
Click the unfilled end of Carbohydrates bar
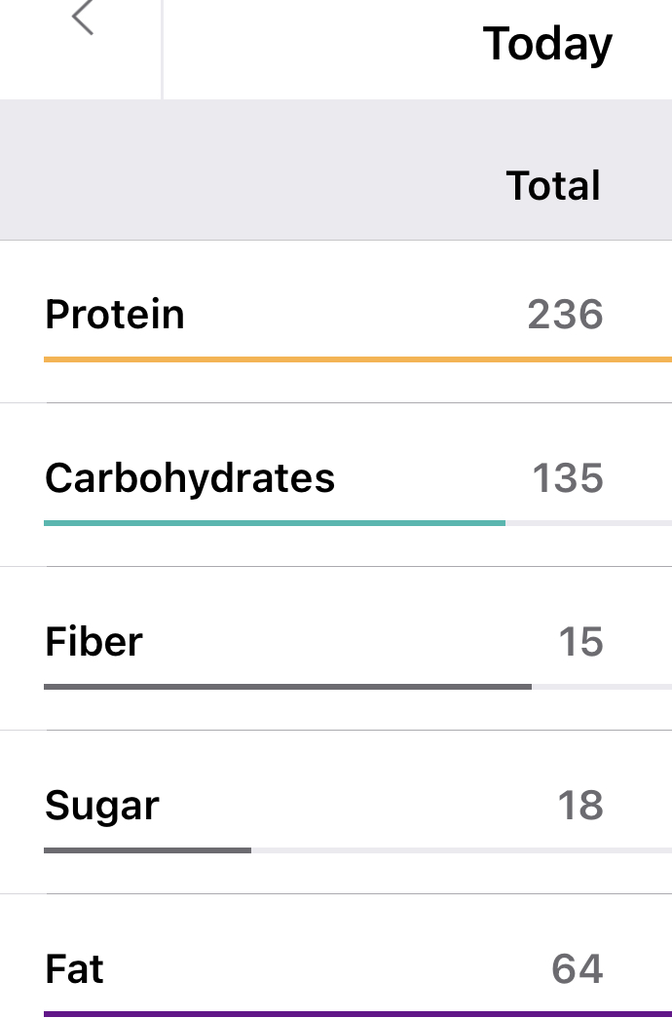[x=588, y=523]
